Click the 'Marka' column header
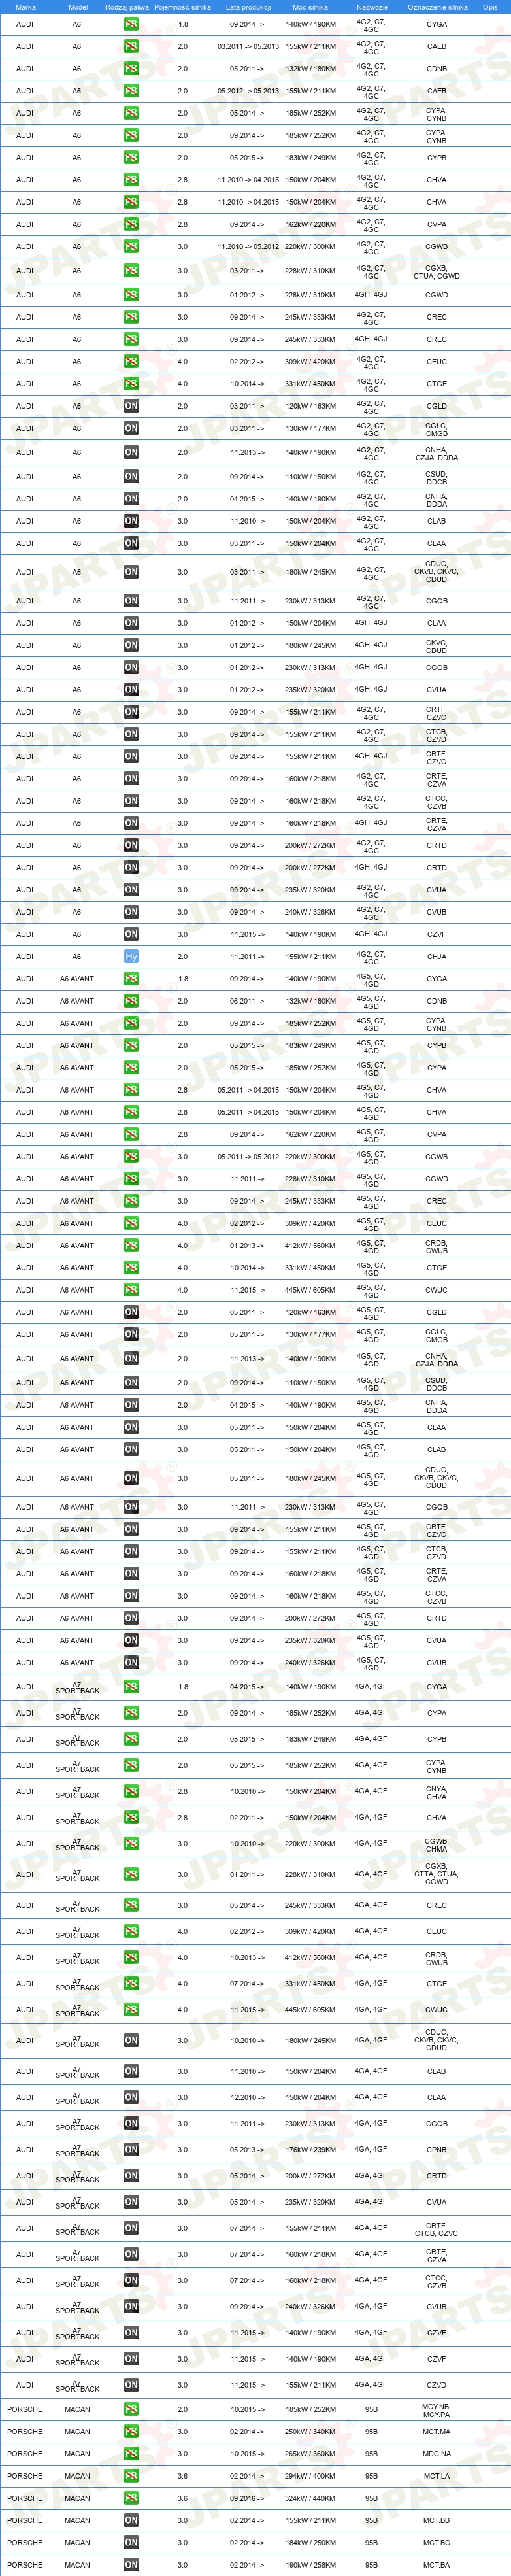 coord(25,7)
